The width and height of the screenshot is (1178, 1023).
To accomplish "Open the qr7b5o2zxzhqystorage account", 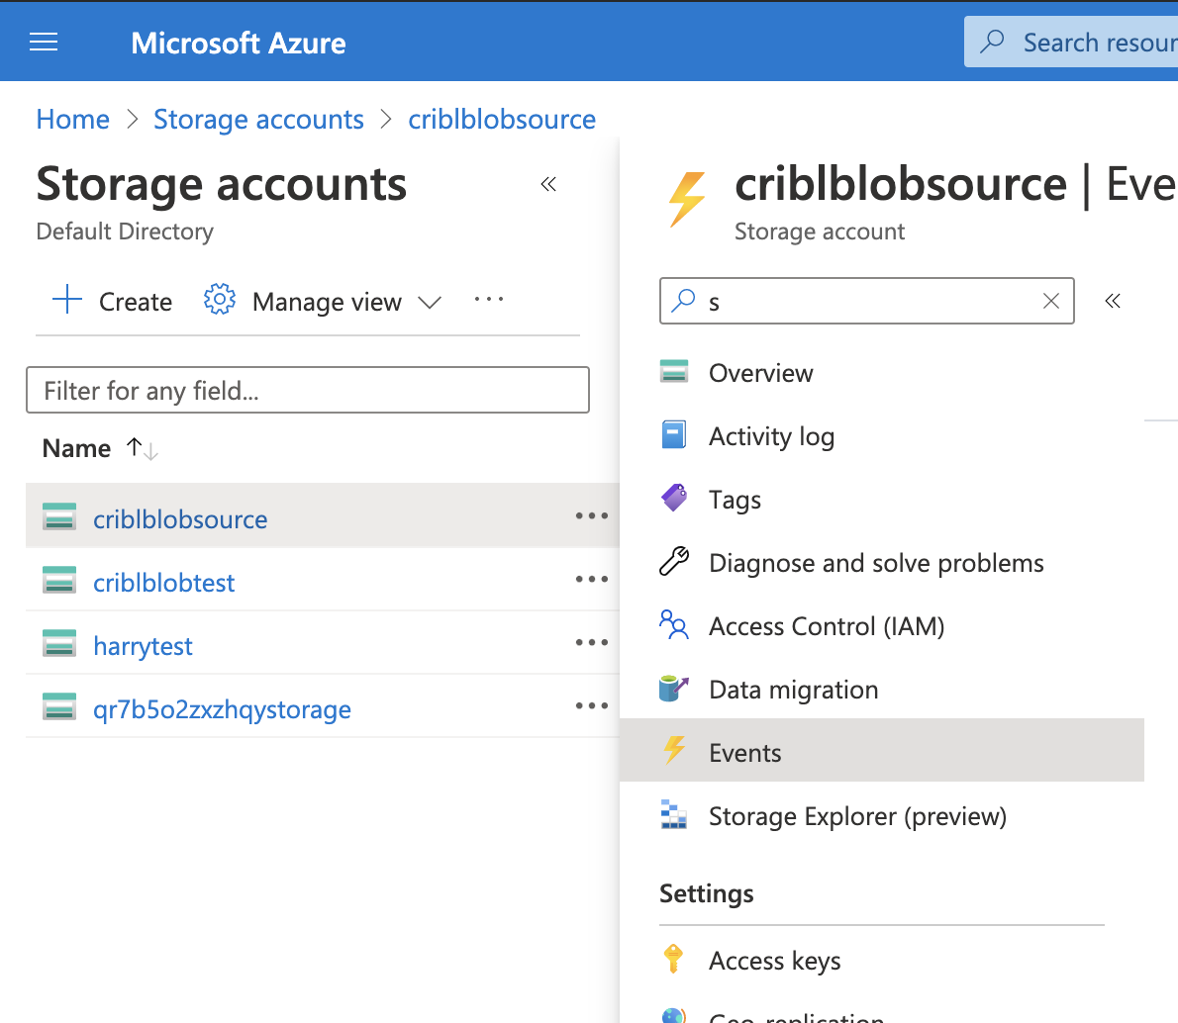I will coord(222,709).
